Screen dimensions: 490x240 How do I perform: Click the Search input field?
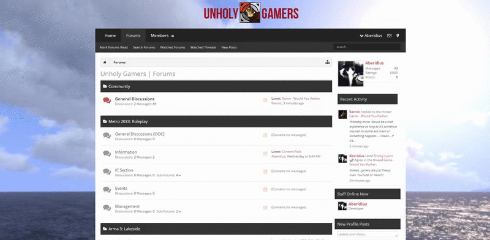pyautogui.click(x=367, y=47)
